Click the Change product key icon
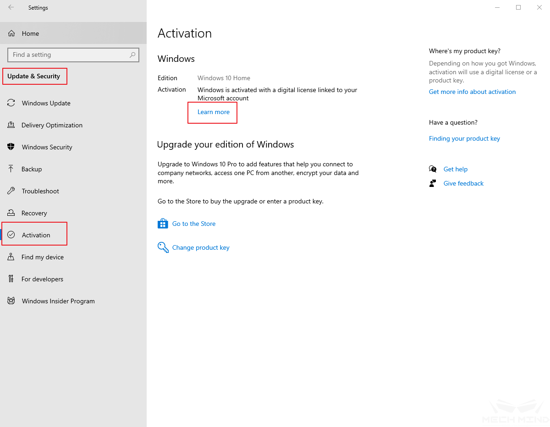 pos(163,247)
